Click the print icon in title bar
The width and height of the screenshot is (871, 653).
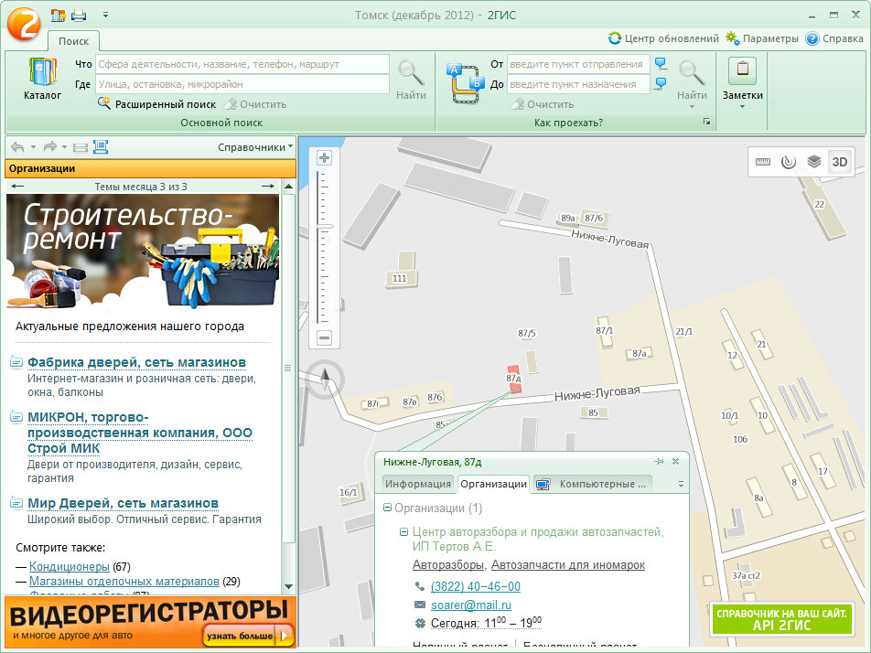79,16
